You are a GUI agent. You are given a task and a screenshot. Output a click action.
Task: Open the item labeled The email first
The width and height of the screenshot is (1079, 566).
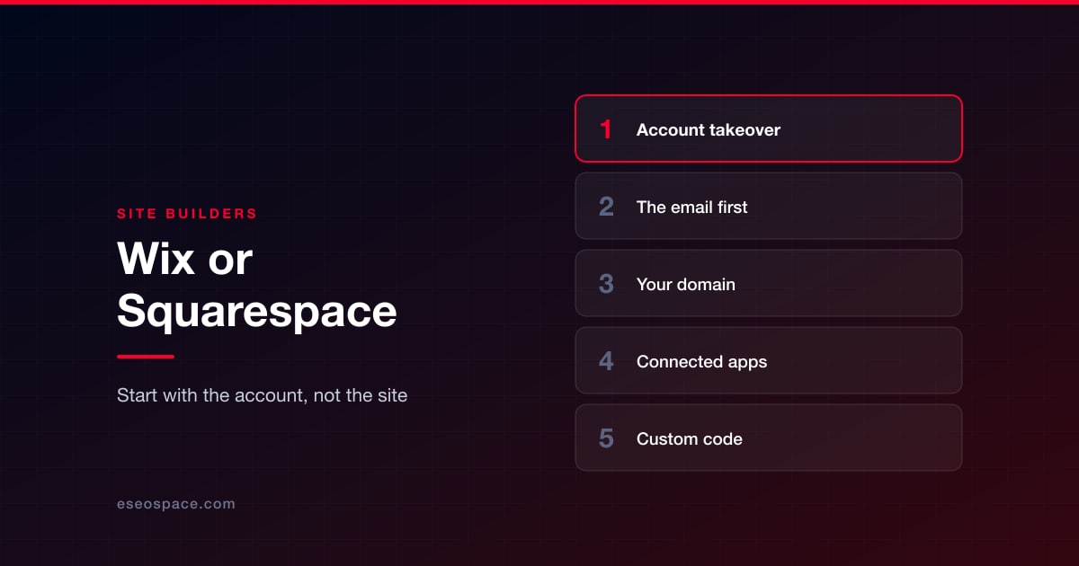pos(769,206)
